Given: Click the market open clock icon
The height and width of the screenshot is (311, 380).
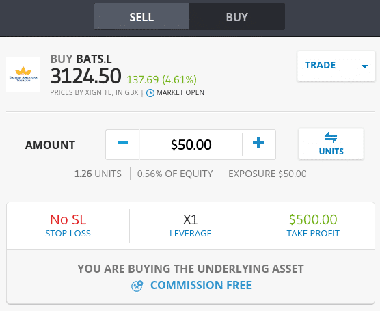Looking at the screenshot, I should [x=150, y=93].
